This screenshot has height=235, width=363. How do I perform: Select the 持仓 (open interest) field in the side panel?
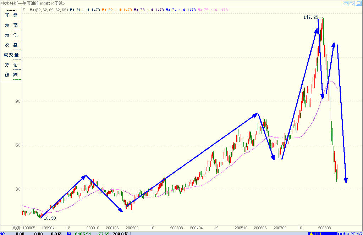11,65
